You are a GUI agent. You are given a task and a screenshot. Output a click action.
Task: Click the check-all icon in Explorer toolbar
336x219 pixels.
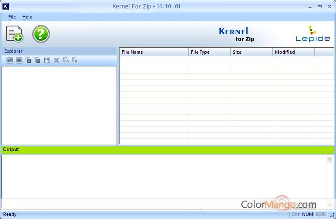click(10, 61)
